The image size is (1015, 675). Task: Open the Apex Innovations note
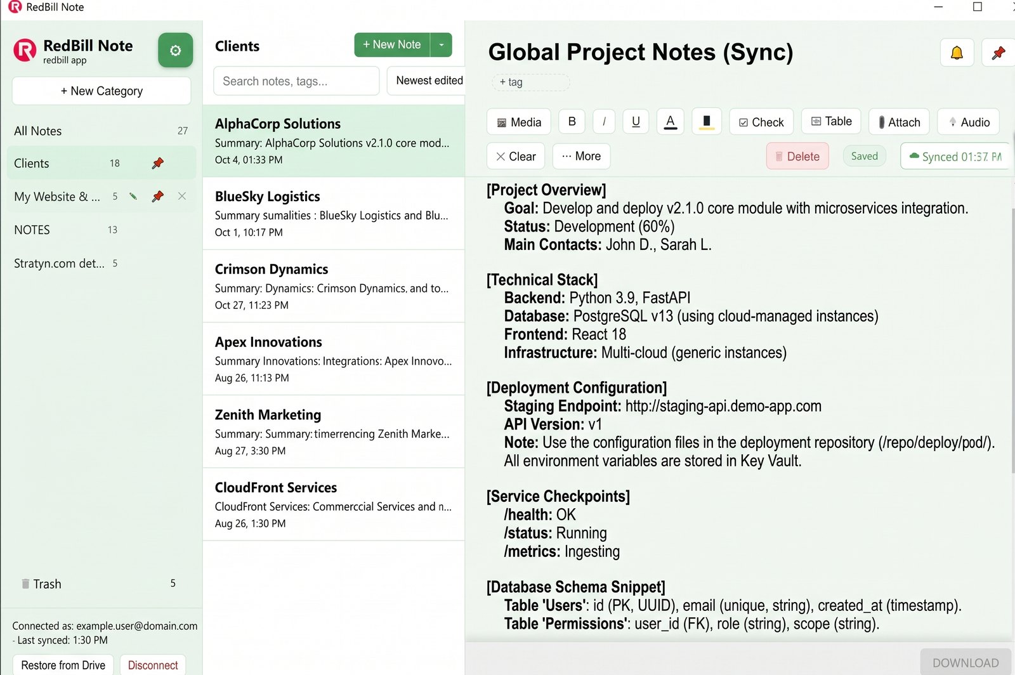tap(334, 359)
